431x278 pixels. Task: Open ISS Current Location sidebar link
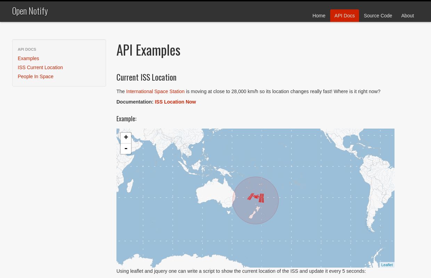point(40,67)
